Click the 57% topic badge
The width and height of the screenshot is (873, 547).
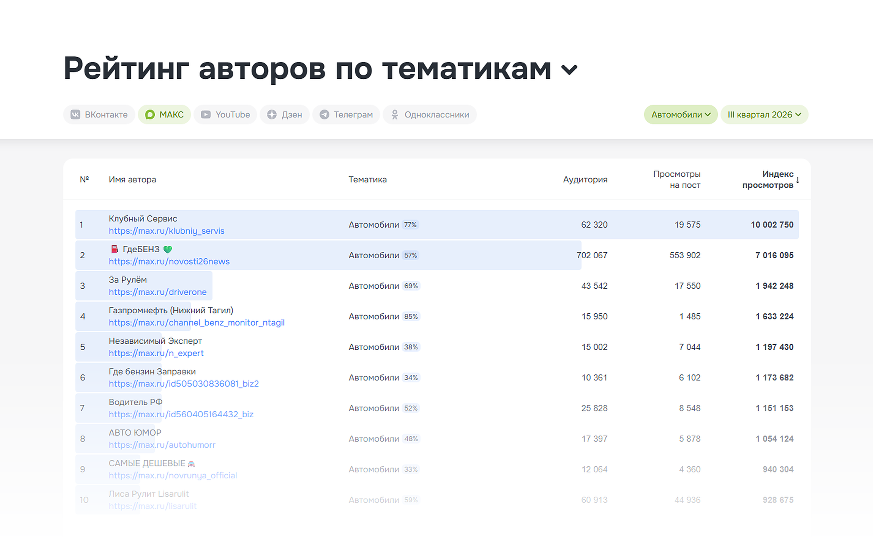point(410,255)
